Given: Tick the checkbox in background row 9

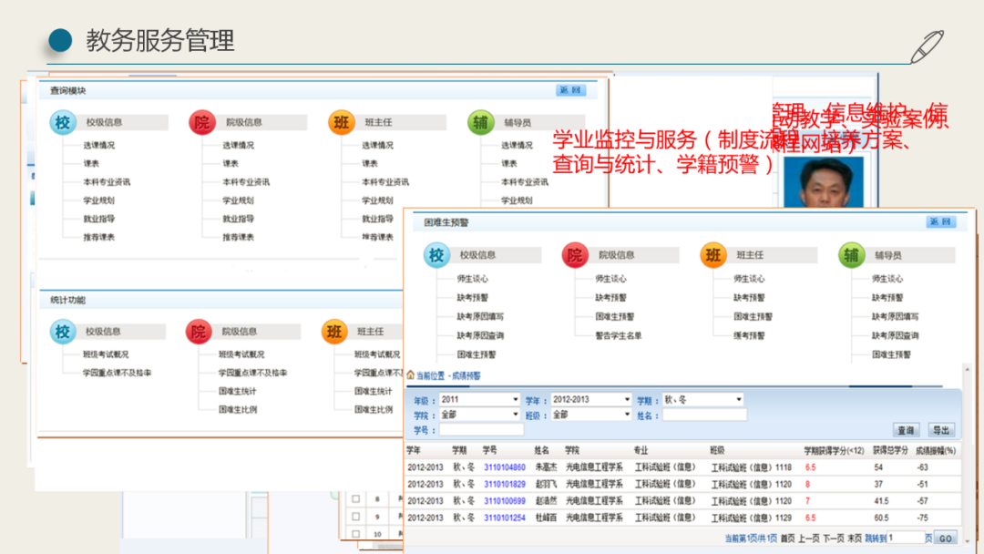Looking at the screenshot, I should (x=356, y=517).
